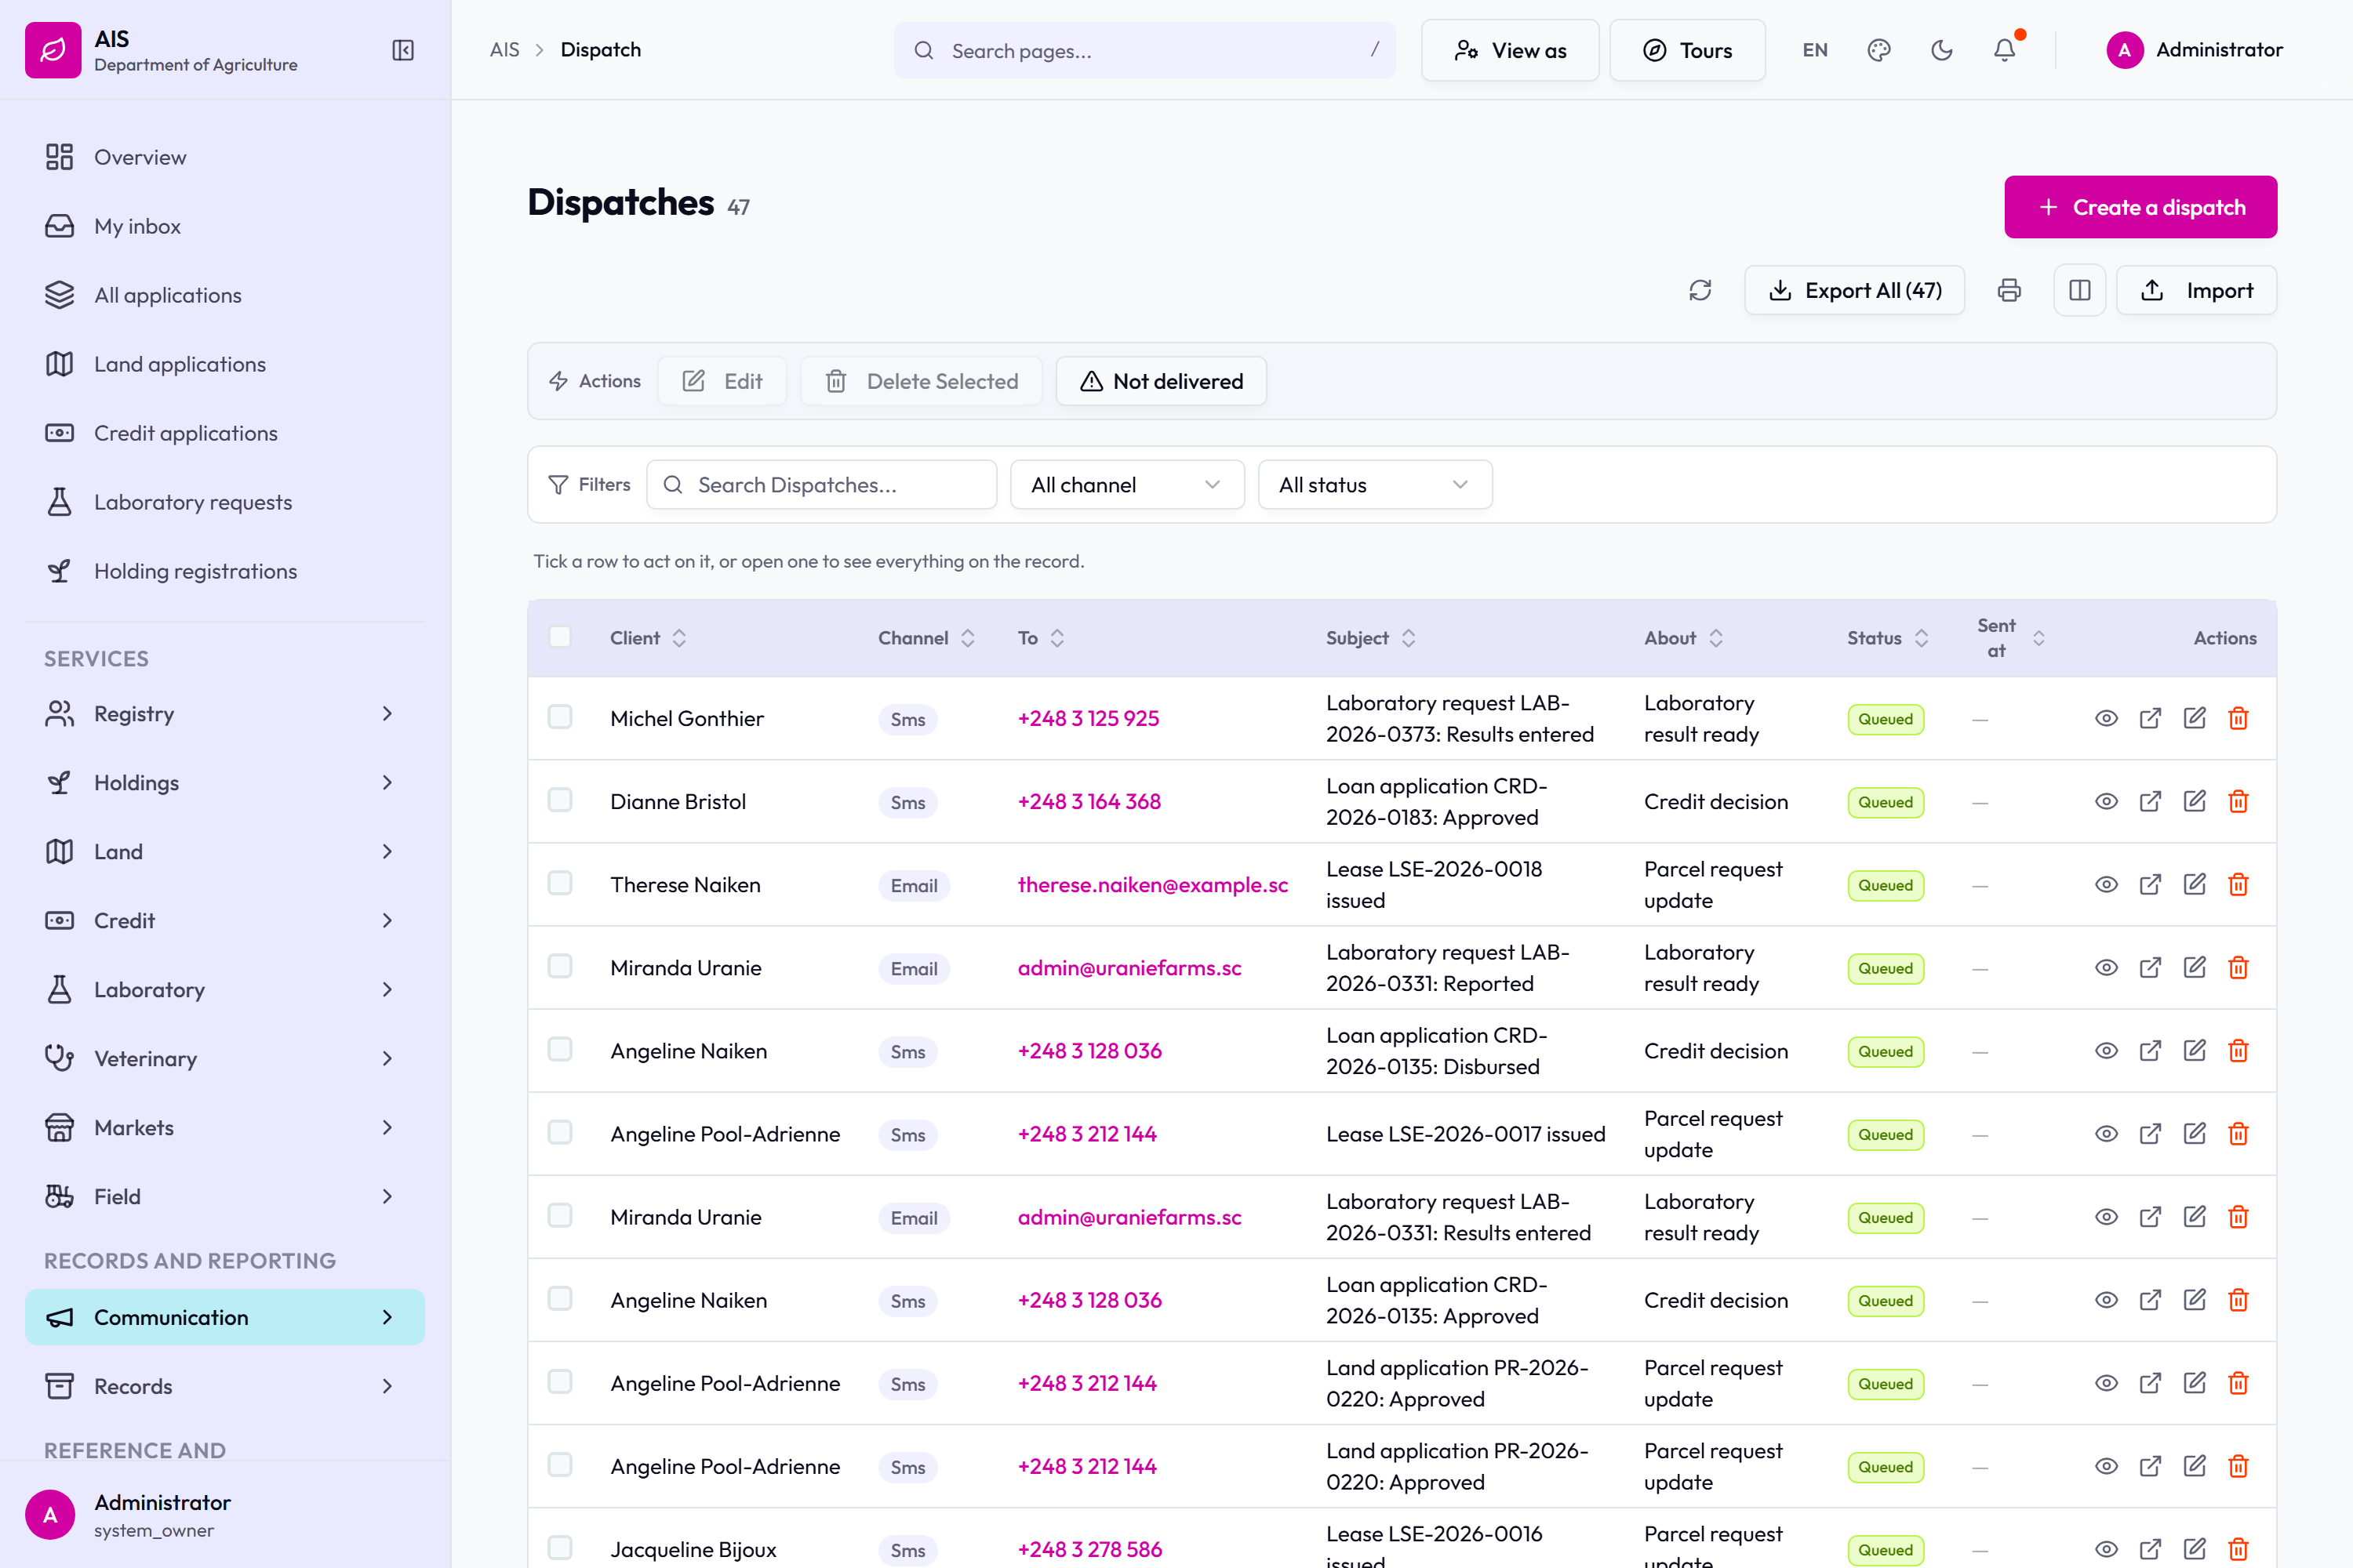Print the dispatches table
Screen dimensions: 2353x1568
pyautogui.click(x=2009, y=291)
